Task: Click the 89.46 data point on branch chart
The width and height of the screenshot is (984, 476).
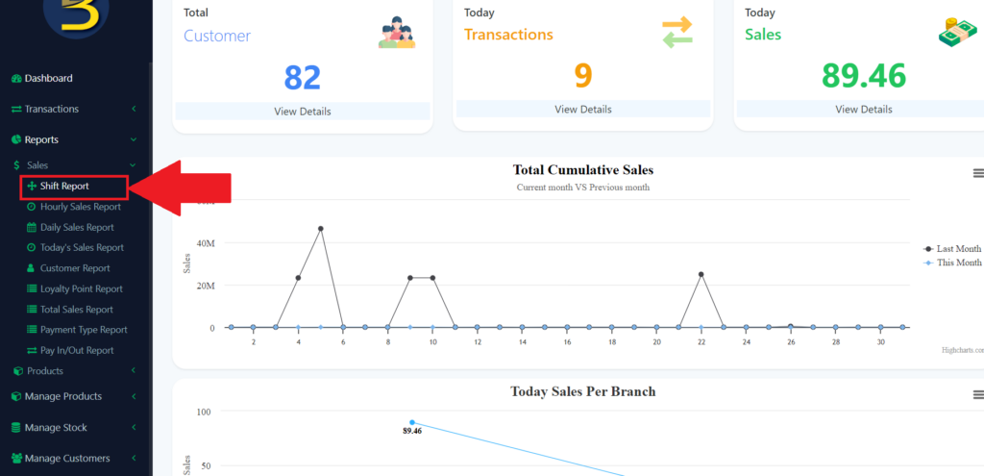Action: (x=412, y=422)
